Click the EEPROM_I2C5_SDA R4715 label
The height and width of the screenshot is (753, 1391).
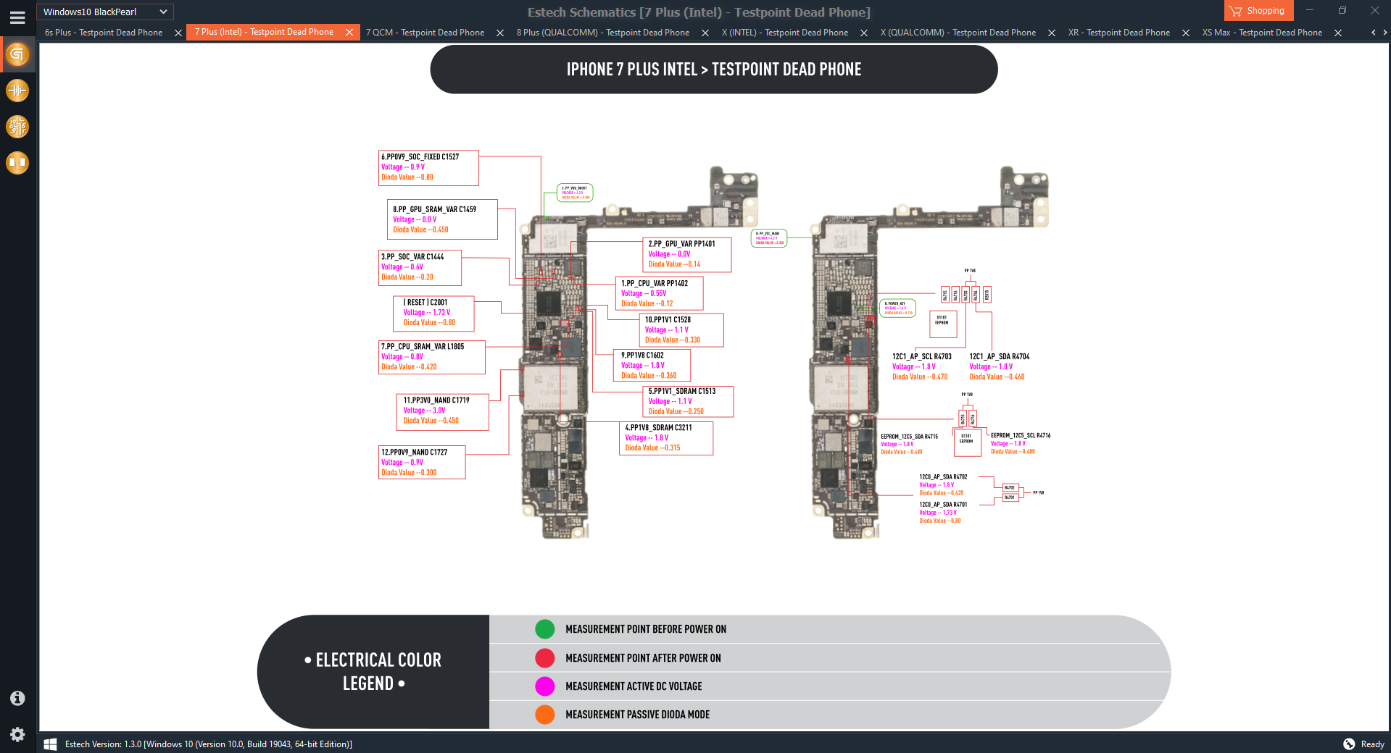click(x=910, y=437)
